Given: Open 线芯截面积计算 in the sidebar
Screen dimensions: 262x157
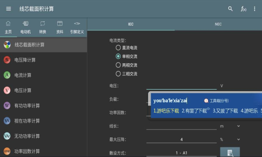Looking at the screenshot, I should click(x=43, y=45).
